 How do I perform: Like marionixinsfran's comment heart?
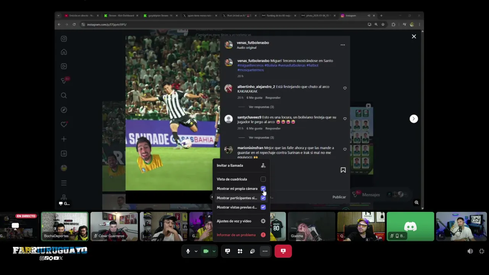point(345,149)
